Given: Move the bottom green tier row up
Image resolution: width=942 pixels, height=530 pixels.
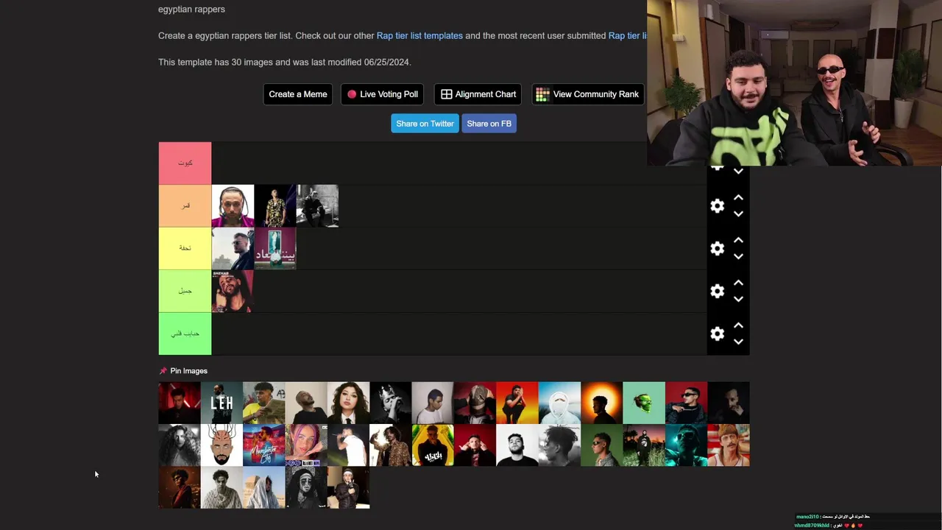Looking at the screenshot, I should [738, 326].
